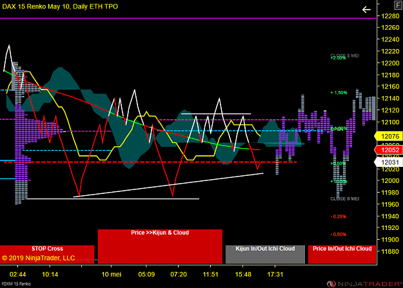Click the 12000 price axis label
The image size is (403, 288).
pos(390,180)
